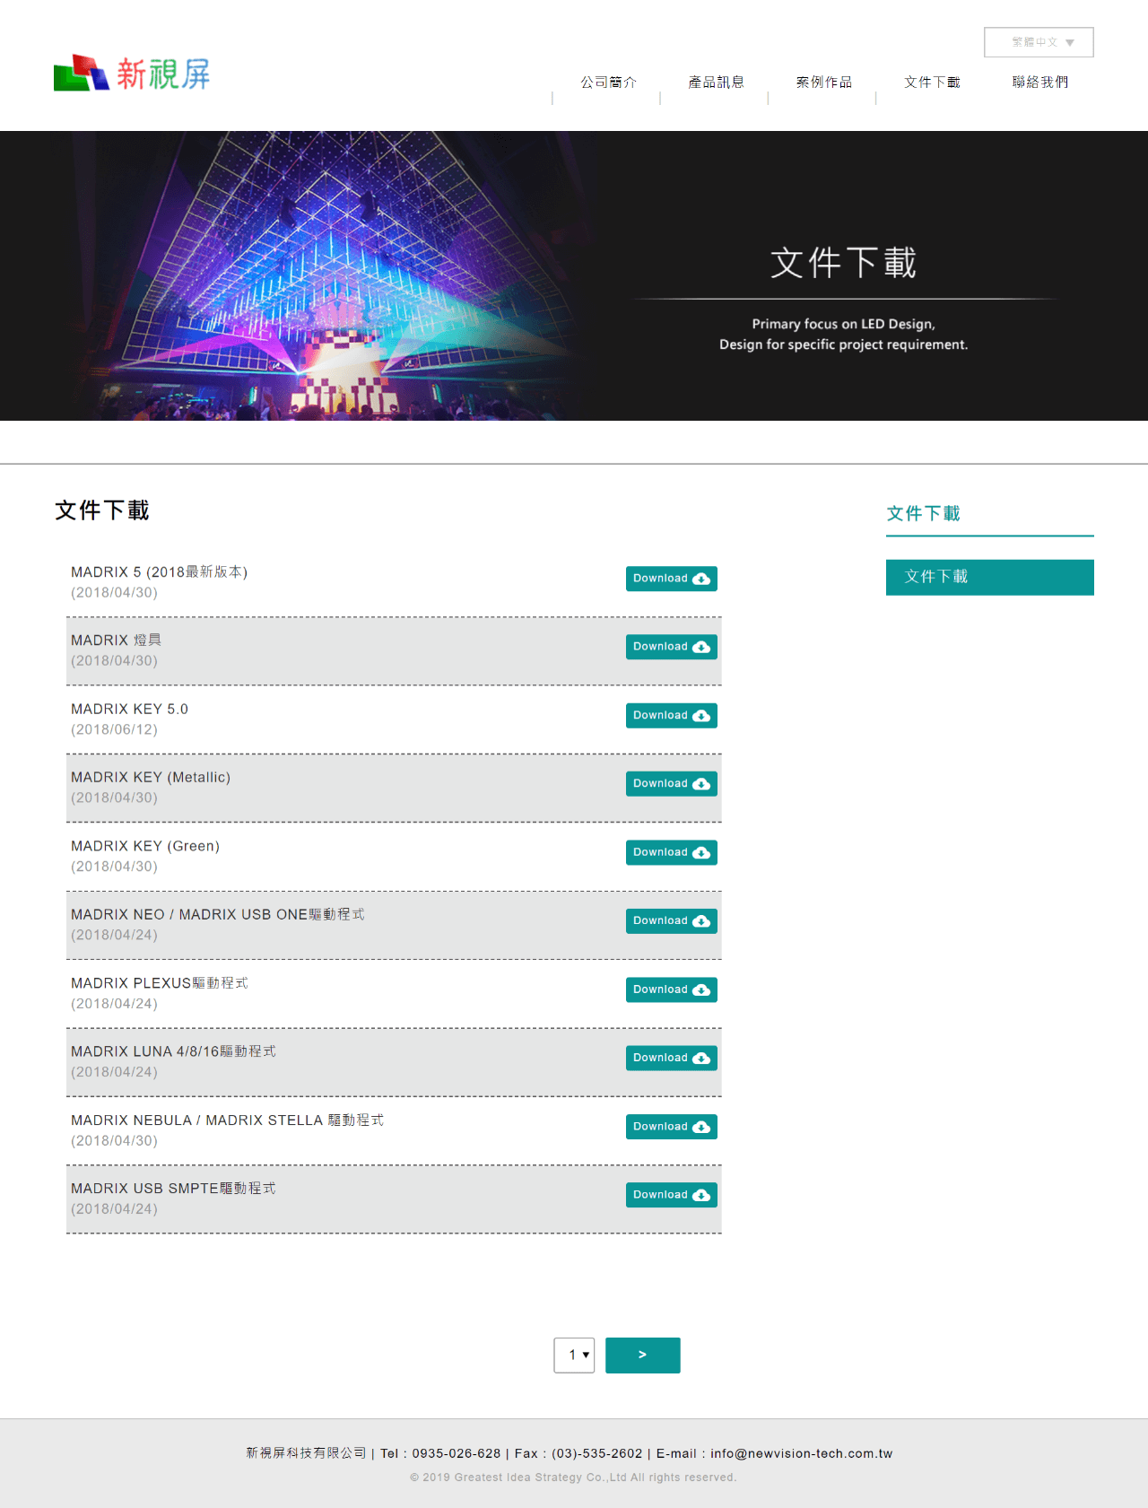Download MADRIX NEBULA / STELLA driver
Viewport: 1148px width, 1508px height.
672,1127
